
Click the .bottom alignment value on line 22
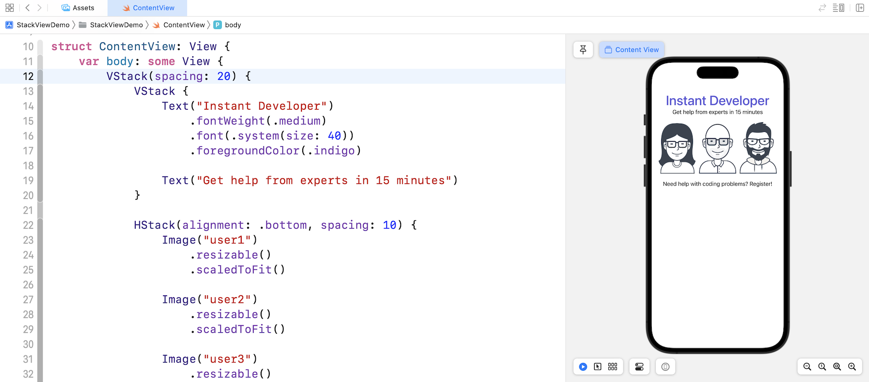pos(283,225)
